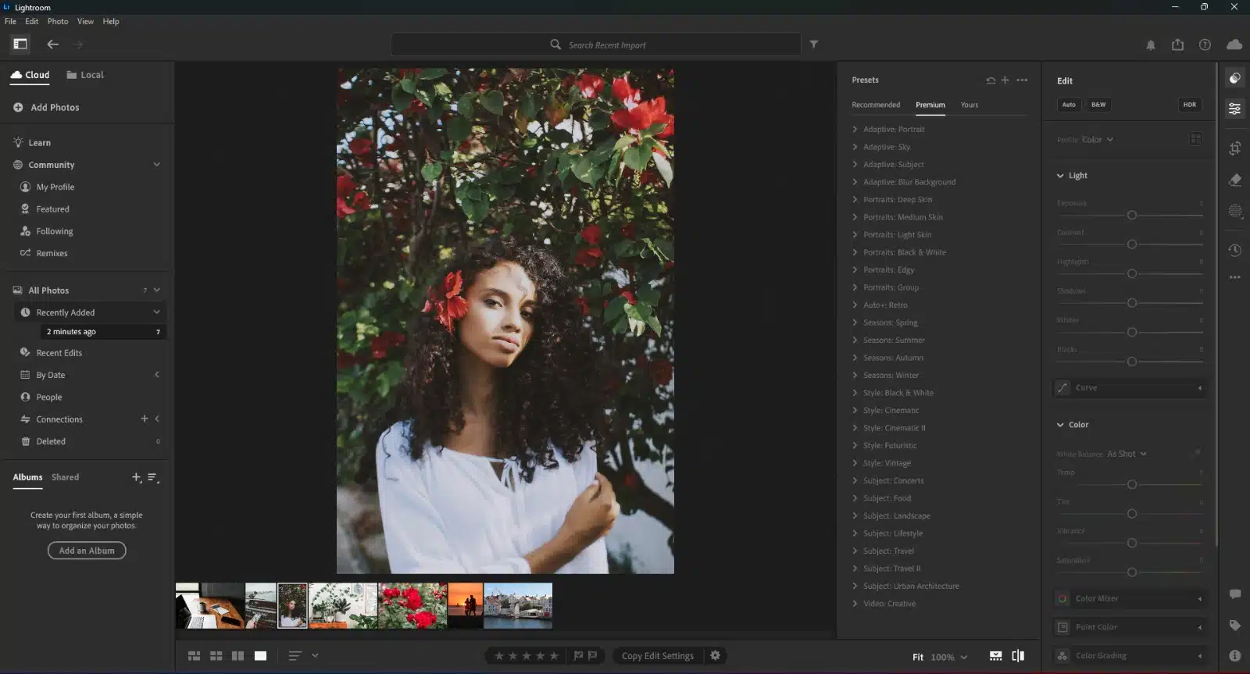Screen dimensions: 1250x674
Task: Click the share export icon
Action: pyautogui.click(x=1177, y=45)
